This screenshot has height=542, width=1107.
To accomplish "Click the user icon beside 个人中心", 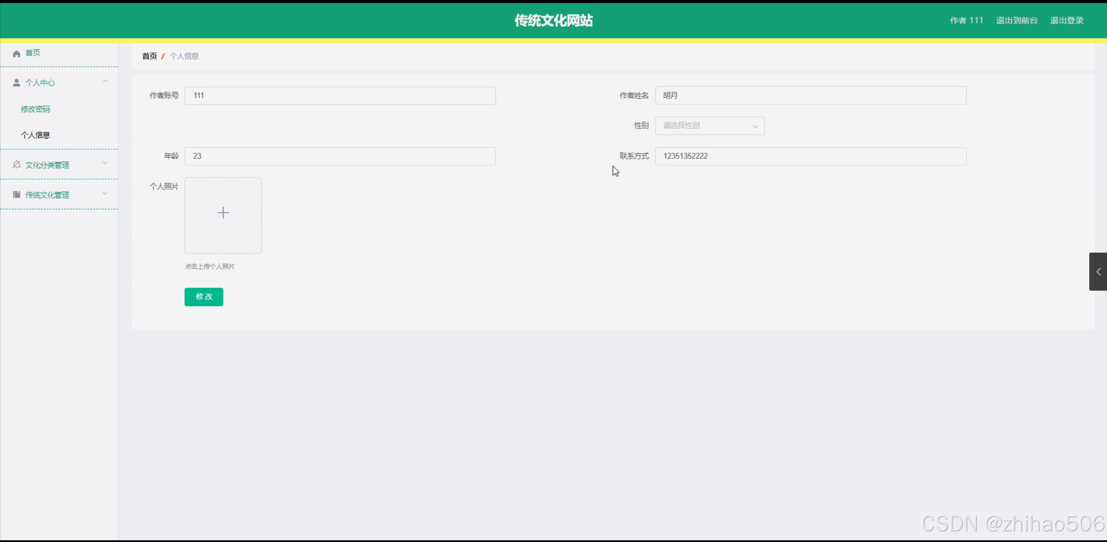I will (16, 83).
